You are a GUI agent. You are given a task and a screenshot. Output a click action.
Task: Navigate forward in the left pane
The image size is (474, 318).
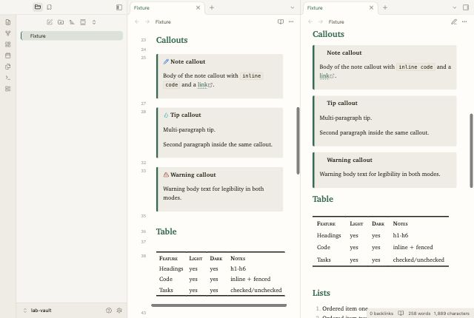point(147,21)
